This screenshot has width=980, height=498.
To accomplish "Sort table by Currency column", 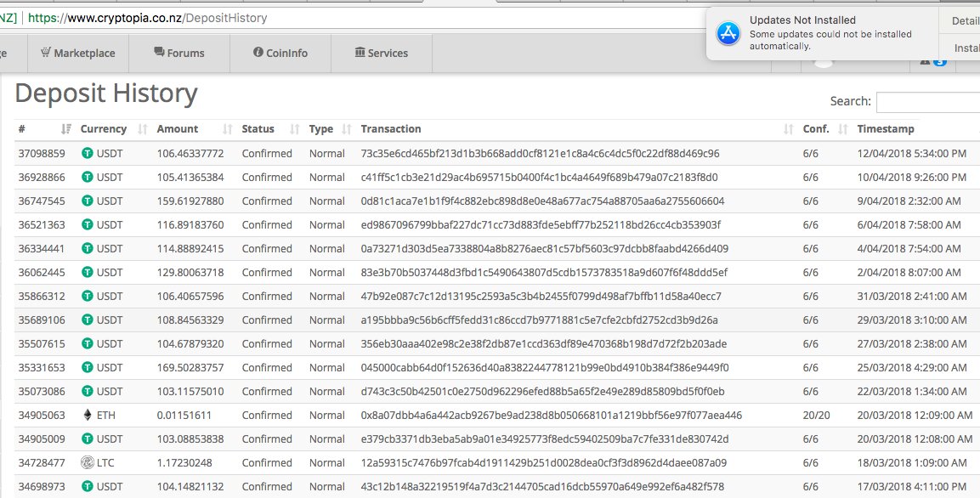I will click(113, 128).
